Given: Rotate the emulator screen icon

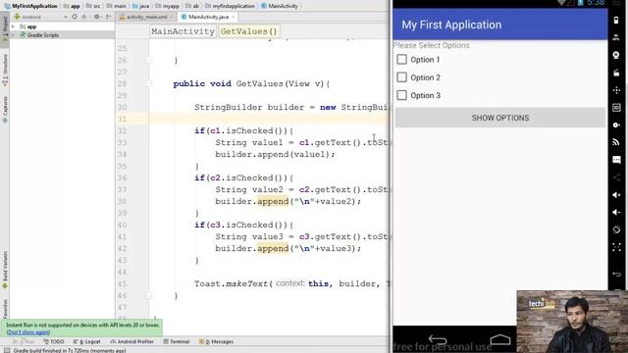Looking at the screenshot, I should 616,229.
